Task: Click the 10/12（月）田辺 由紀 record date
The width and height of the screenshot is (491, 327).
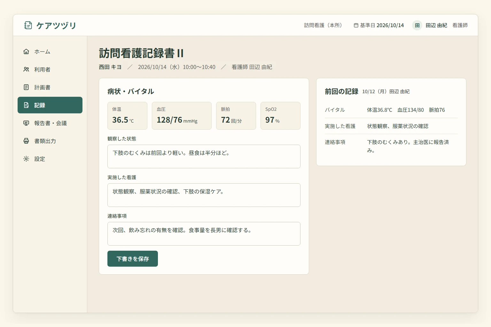Action: [386, 92]
